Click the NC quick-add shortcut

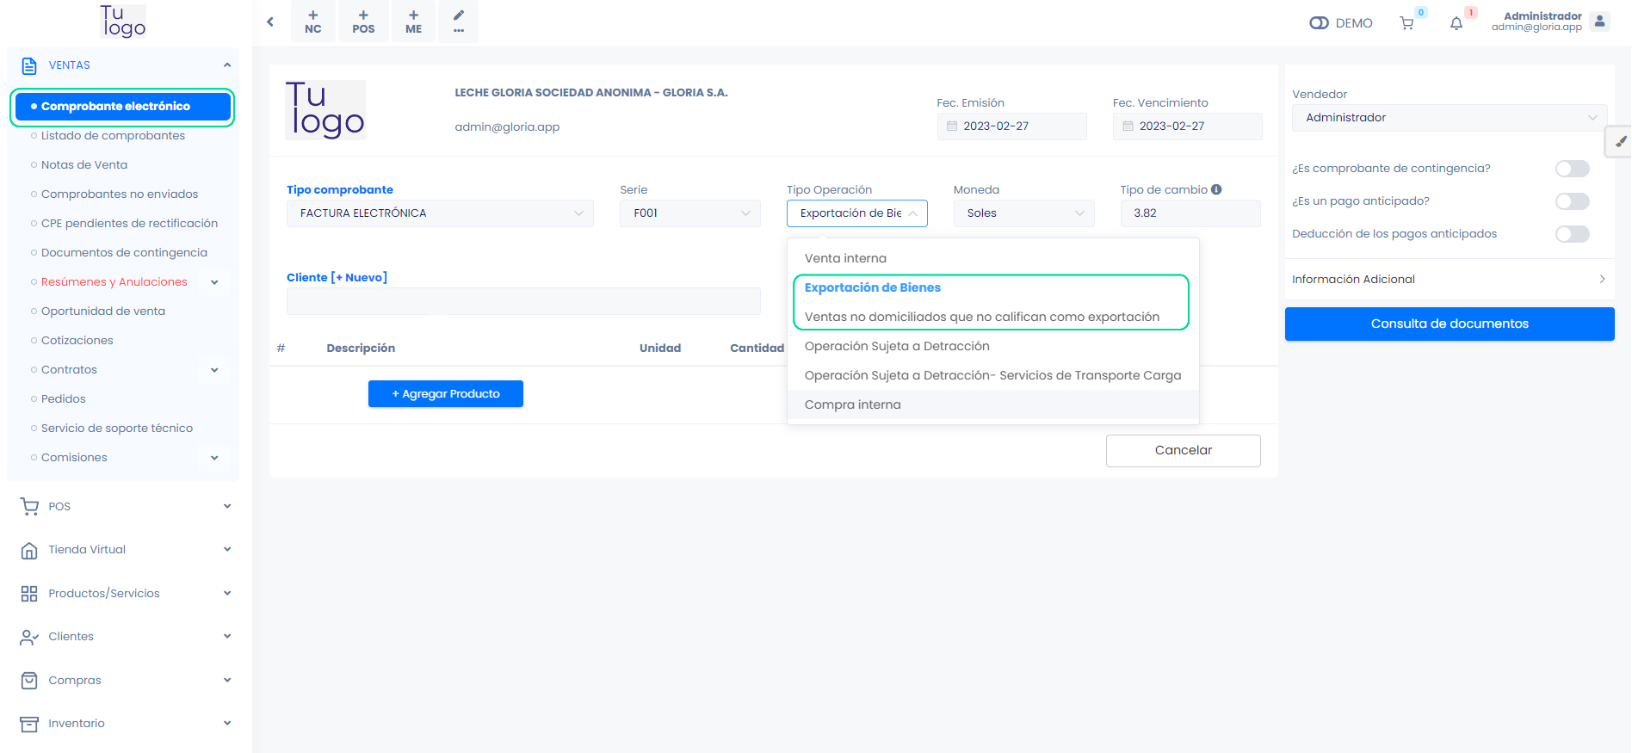(x=313, y=22)
